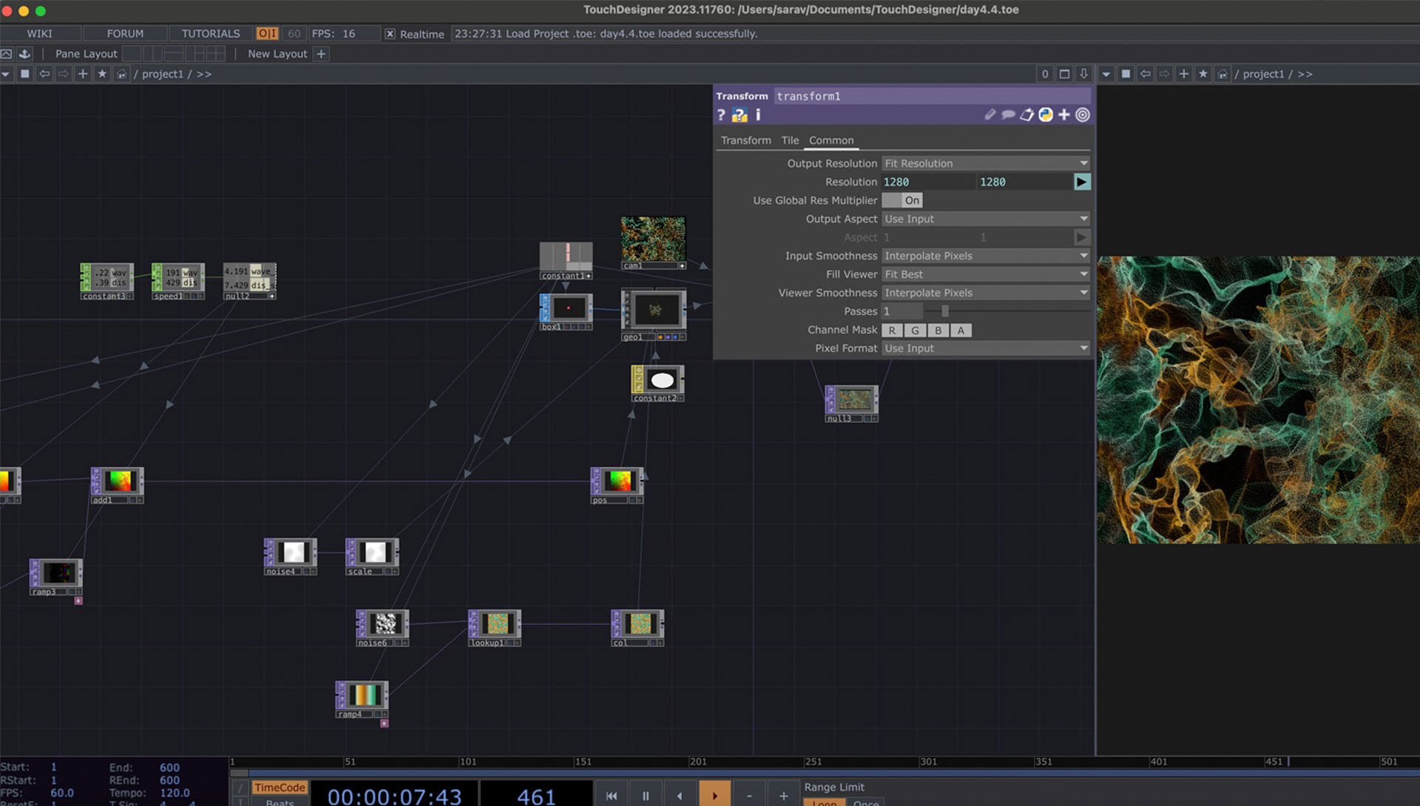Click the square stop icon in left pane bar
Viewport: 1420px width, 806px height.
click(x=25, y=74)
